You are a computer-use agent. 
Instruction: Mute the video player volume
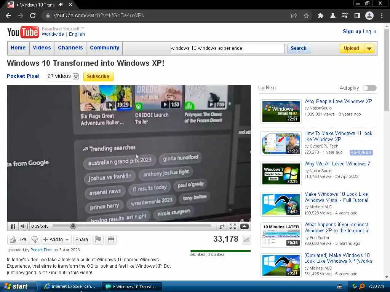[x=24, y=226]
